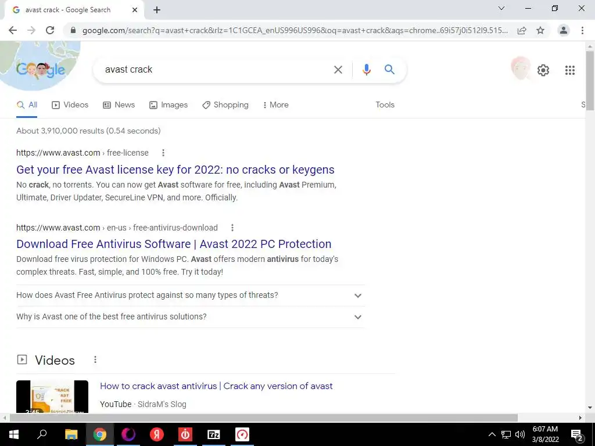Click the Google doodle logo
The image size is (595, 446).
[40, 70]
